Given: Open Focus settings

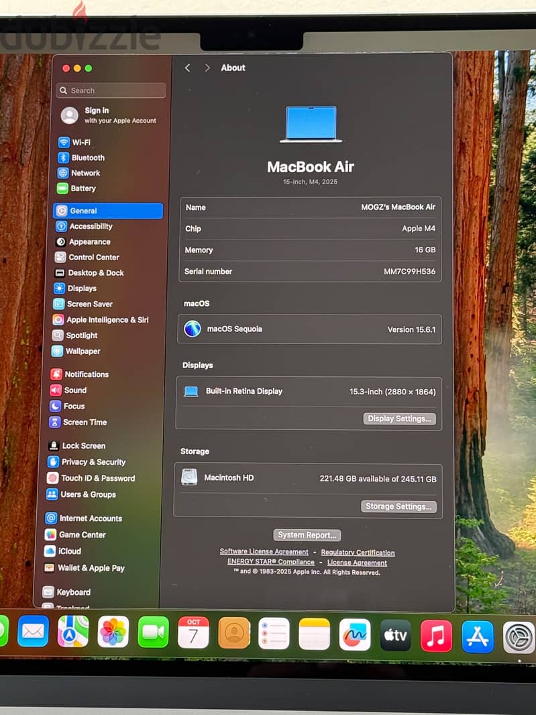Looking at the screenshot, I should pos(67,406).
